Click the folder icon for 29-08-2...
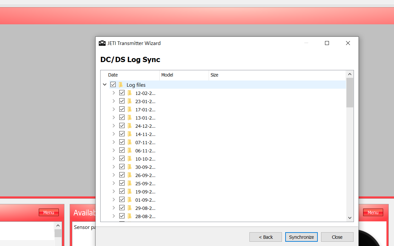Viewport: 394px width, 246px height. pyautogui.click(x=130, y=208)
